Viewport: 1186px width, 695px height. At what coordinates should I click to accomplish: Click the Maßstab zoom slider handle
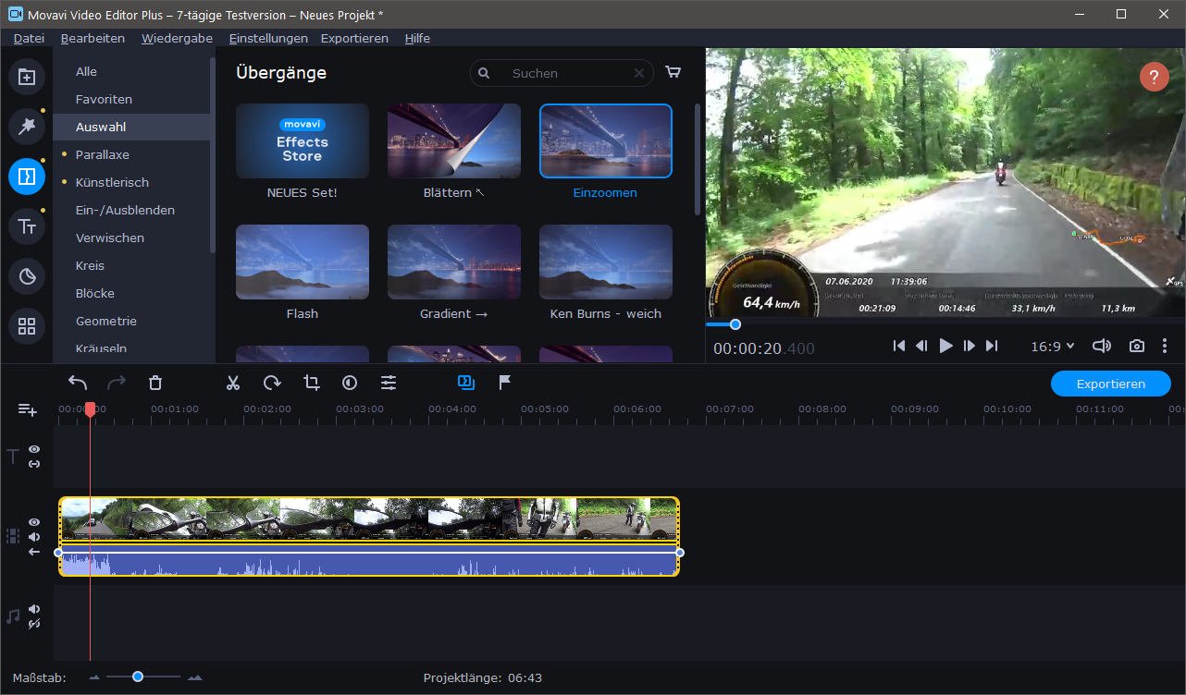pos(138,677)
